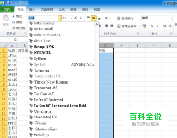Screen dimensions: 177x138
Task: Decrease font size with the small A icon
Action: point(81,18)
